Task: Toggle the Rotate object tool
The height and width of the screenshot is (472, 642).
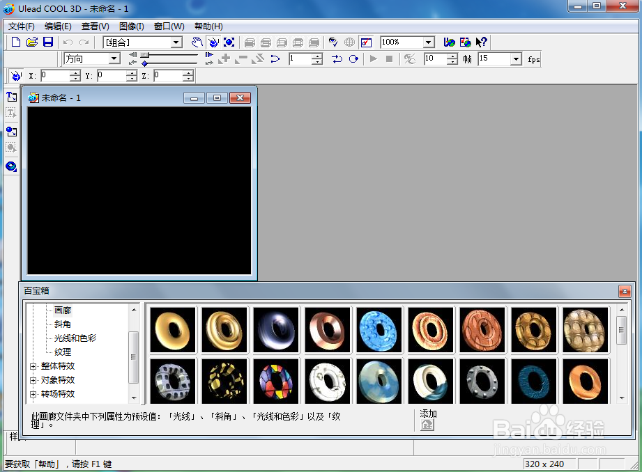Action: (x=213, y=42)
